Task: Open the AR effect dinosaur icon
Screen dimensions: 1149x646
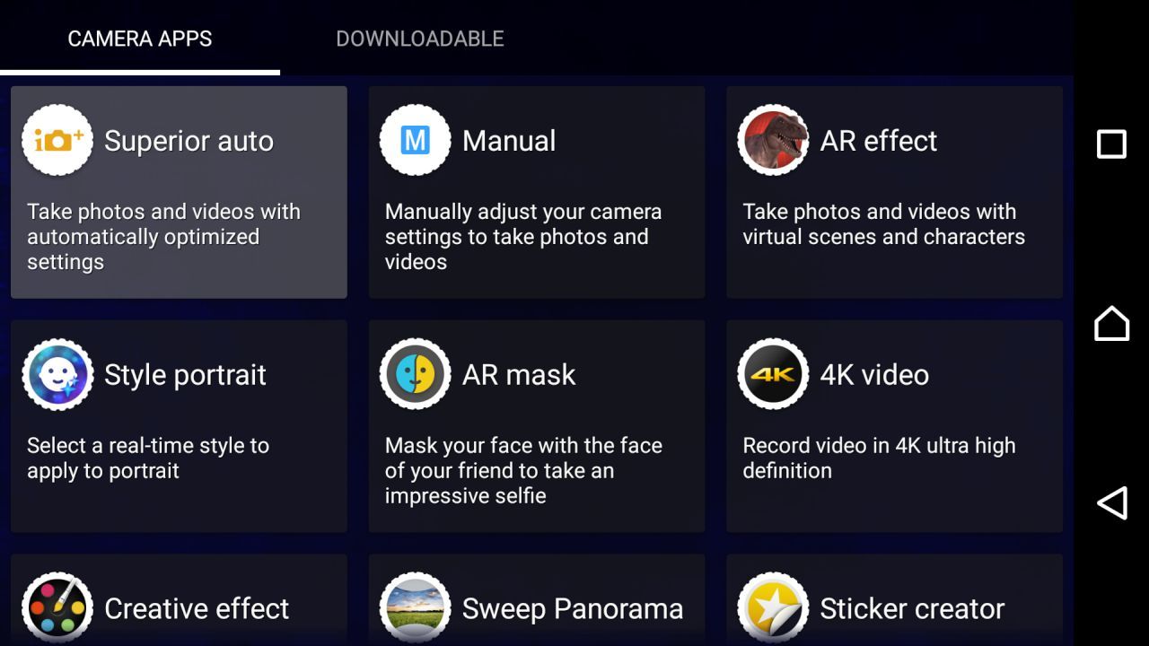Action: click(773, 140)
